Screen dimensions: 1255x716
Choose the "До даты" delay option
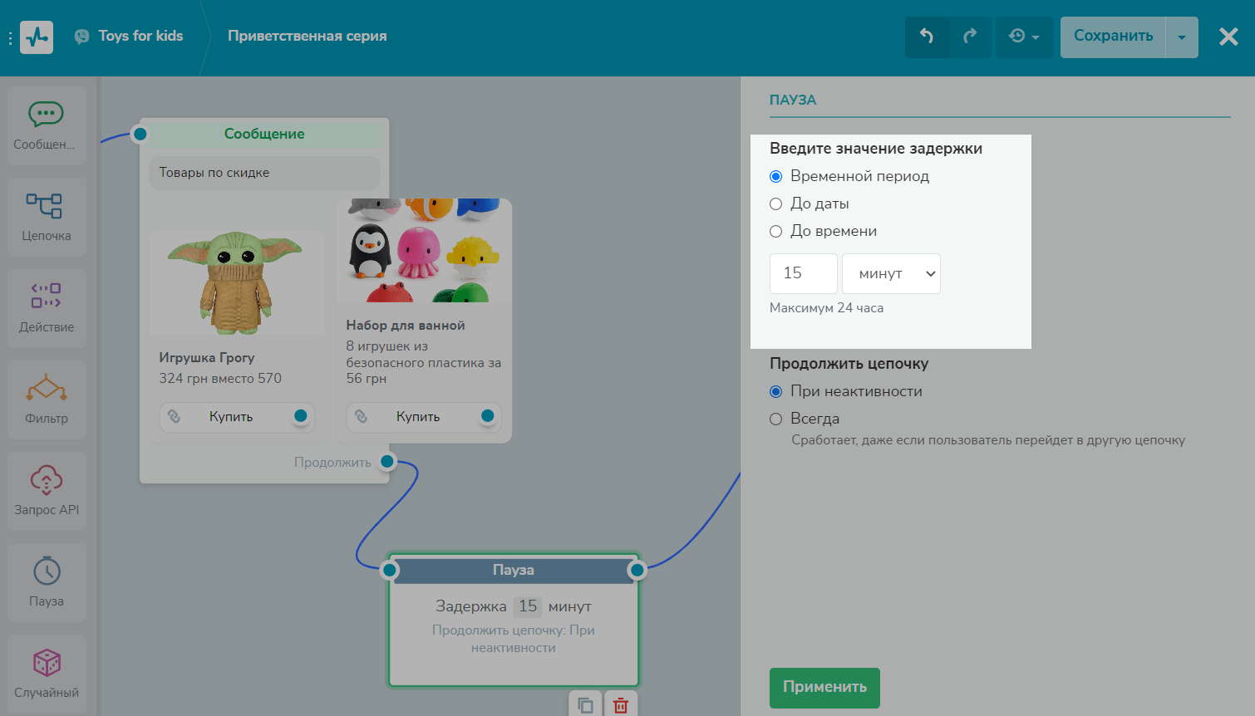click(x=776, y=204)
